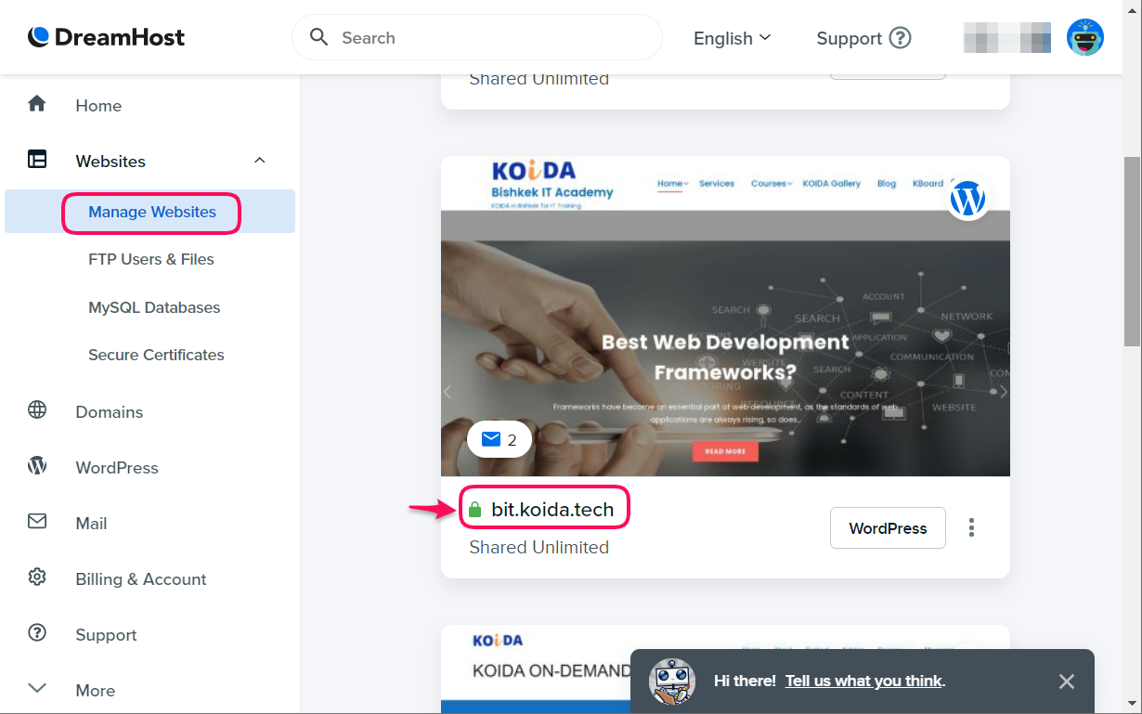
Task: Click the DreamHost logo
Action: [106, 37]
